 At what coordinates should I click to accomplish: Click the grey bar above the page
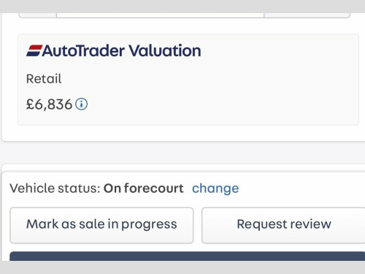pyautogui.click(x=182, y=7)
